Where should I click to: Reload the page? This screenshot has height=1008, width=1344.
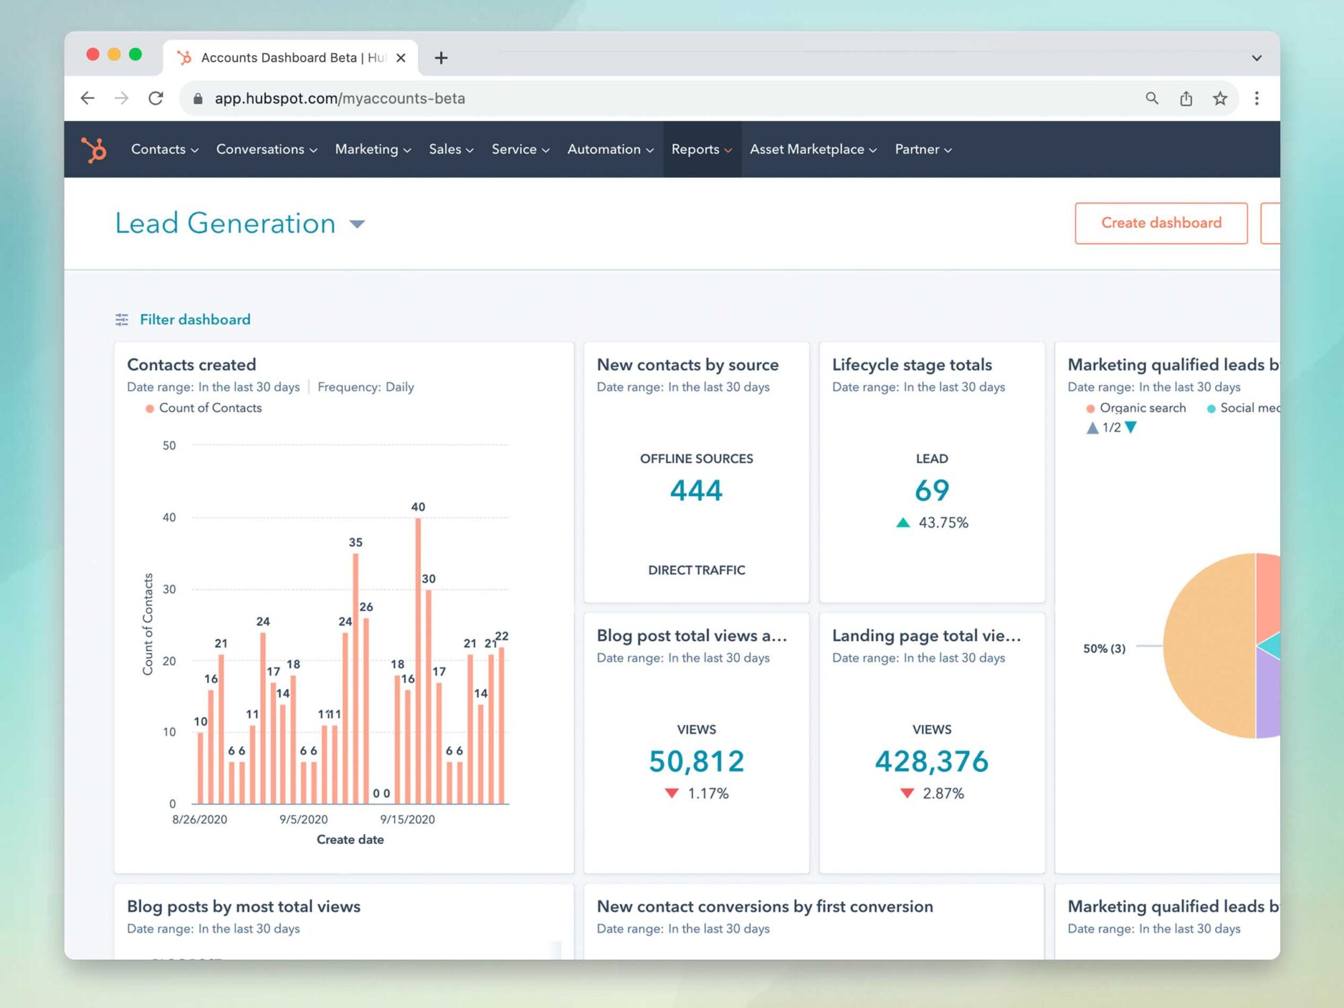[x=156, y=98]
